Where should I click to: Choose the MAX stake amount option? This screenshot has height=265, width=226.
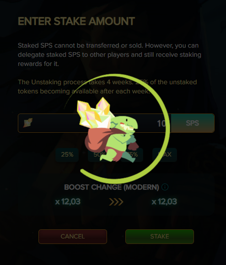tap(165, 155)
